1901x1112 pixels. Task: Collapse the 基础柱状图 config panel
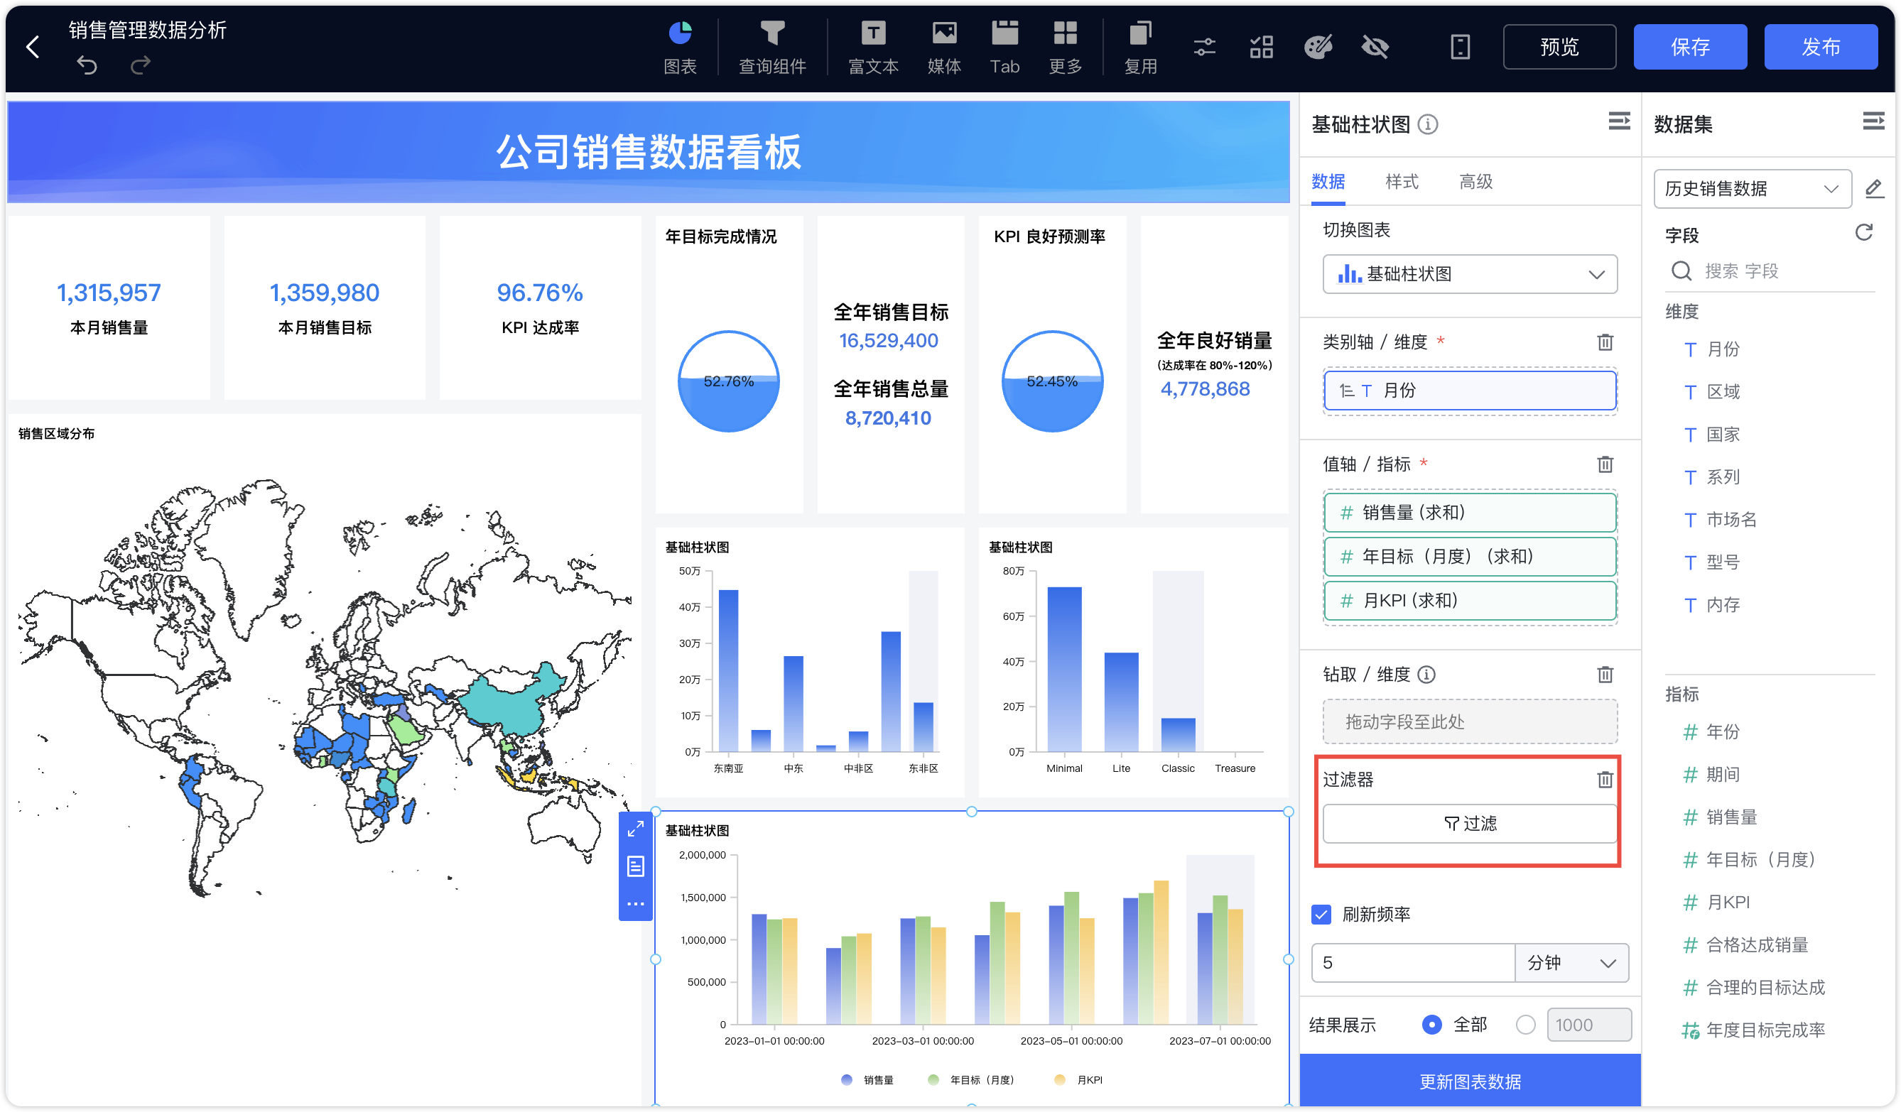[1619, 121]
